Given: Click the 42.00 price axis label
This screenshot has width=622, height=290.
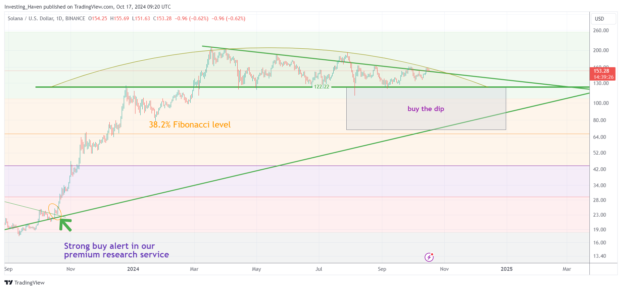Looking at the screenshot, I should [x=600, y=169].
